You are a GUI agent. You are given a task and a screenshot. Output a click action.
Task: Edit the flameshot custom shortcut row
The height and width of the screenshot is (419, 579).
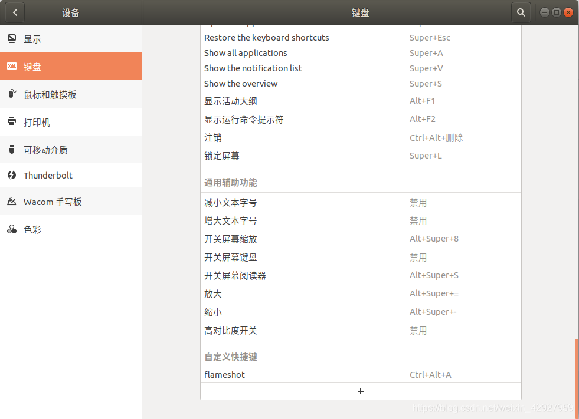[361, 375]
